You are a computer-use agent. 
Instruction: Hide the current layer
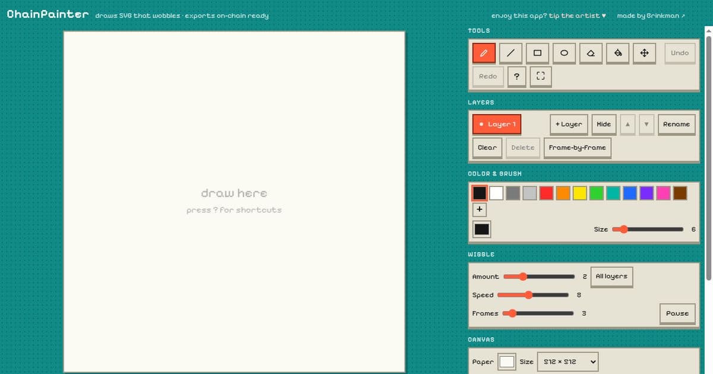click(604, 124)
